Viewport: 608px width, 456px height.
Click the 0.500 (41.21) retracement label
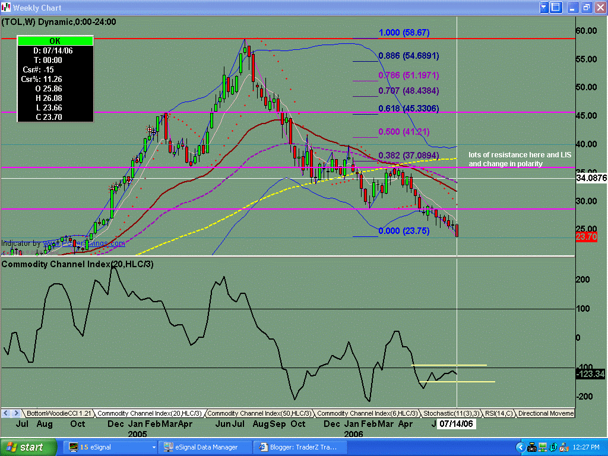(x=404, y=132)
